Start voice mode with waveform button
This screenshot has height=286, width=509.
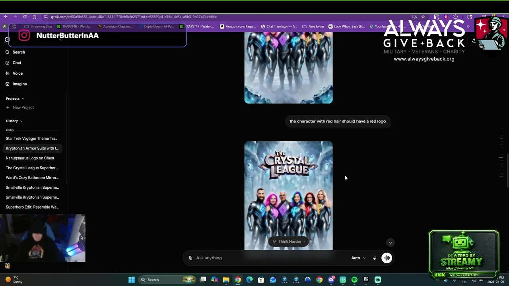click(x=387, y=258)
